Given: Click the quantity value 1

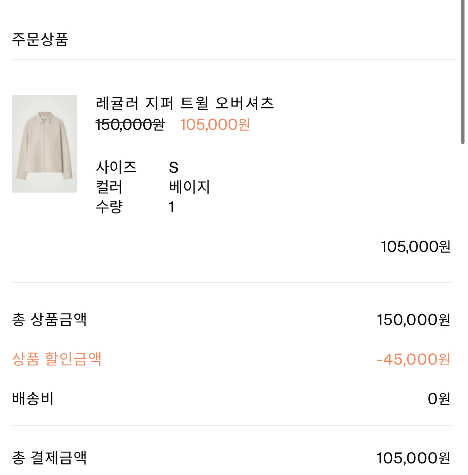Looking at the screenshot, I should point(172,207).
